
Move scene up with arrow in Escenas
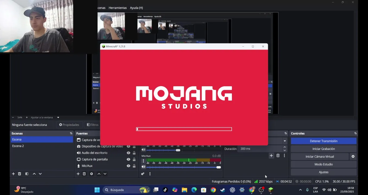34,174
